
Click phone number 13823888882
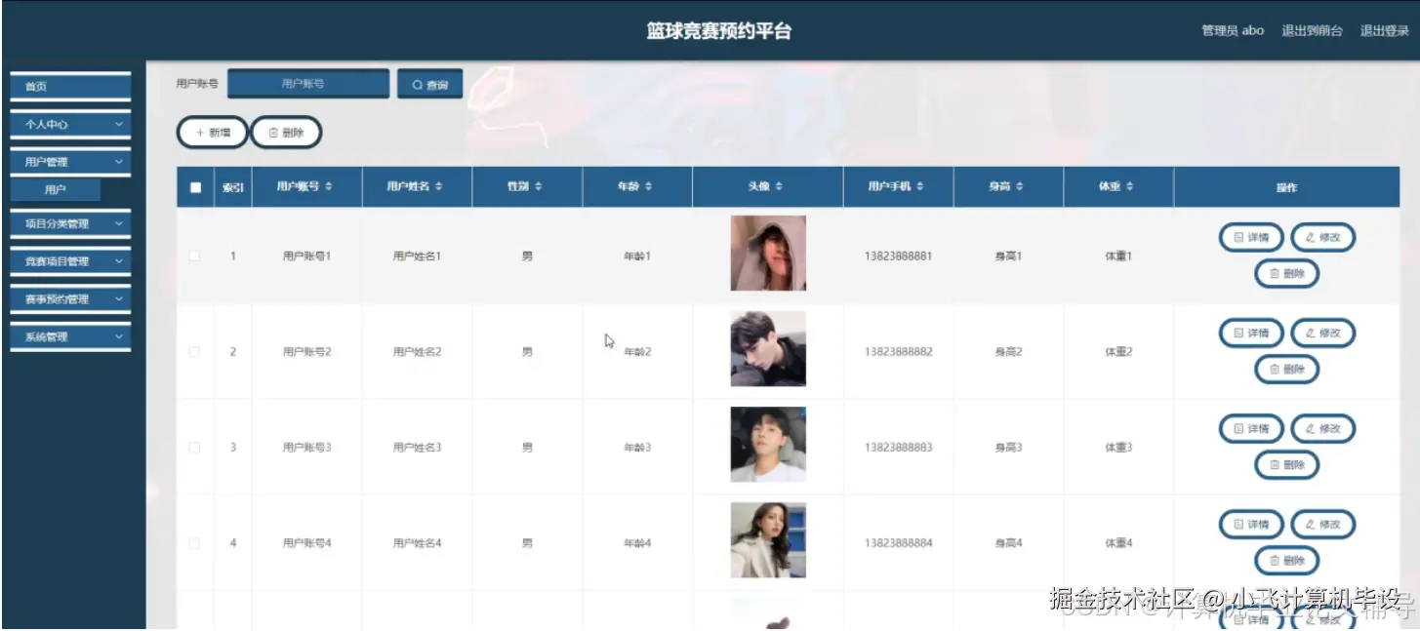[x=898, y=352]
